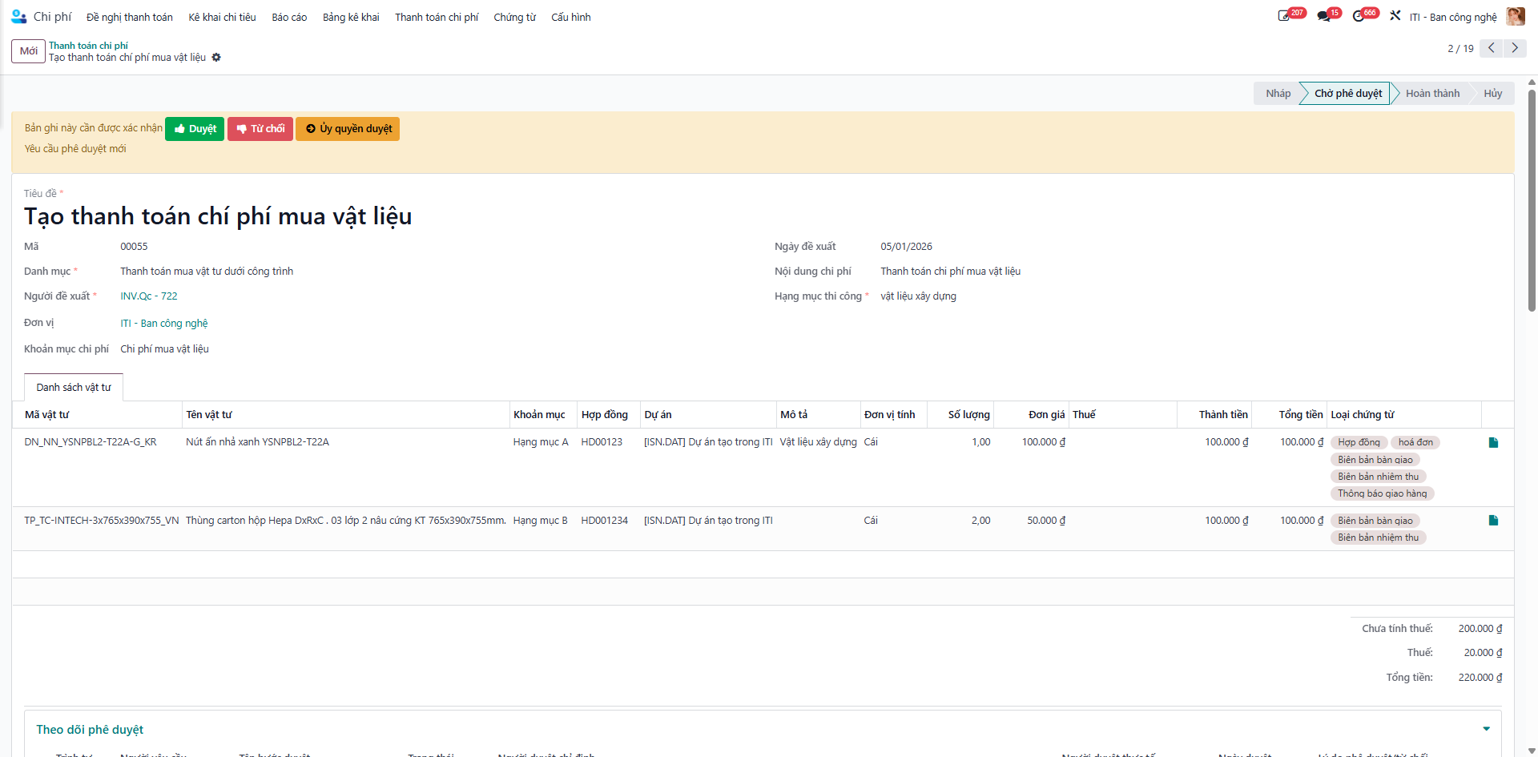Viewport: 1538px width, 757px height.
Task: Click the debug tools wrench icon
Action: pyautogui.click(x=1395, y=16)
